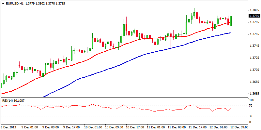Click the 9 Dec 09:00 time label
This screenshot has width=261, height=130.
click(x=50, y=127)
